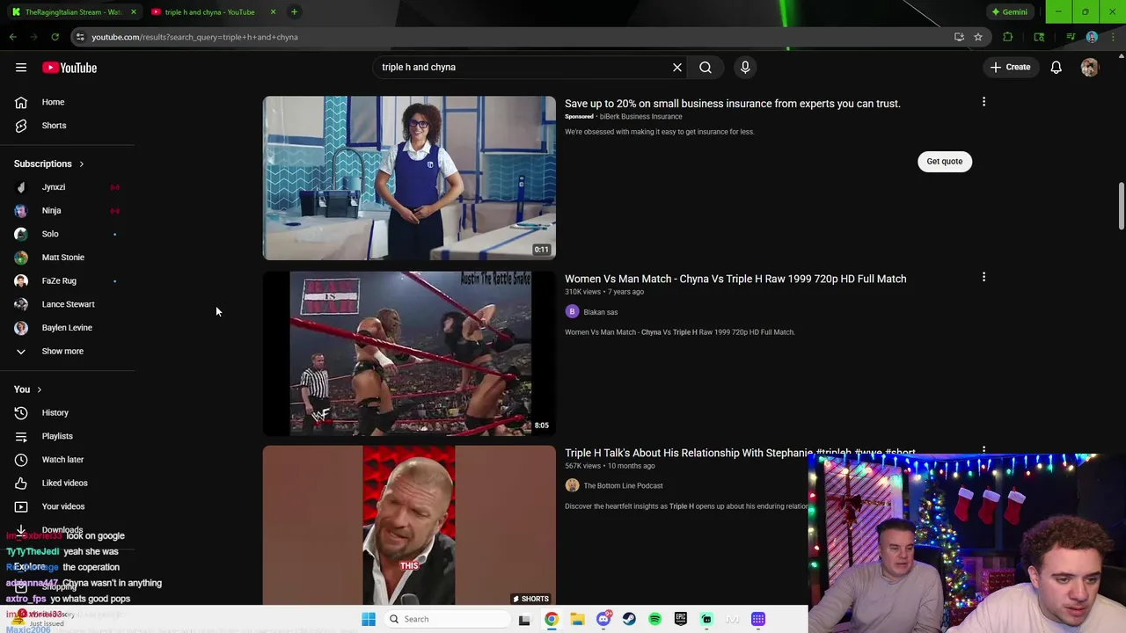Play the Chyna Vs Triple H match thumbnail
The image size is (1126, 633).
(409, 353)
